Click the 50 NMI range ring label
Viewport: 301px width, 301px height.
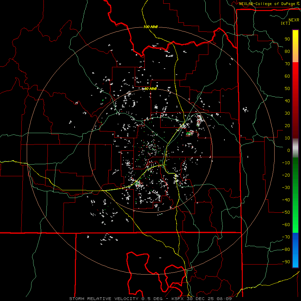coord(150,89)
